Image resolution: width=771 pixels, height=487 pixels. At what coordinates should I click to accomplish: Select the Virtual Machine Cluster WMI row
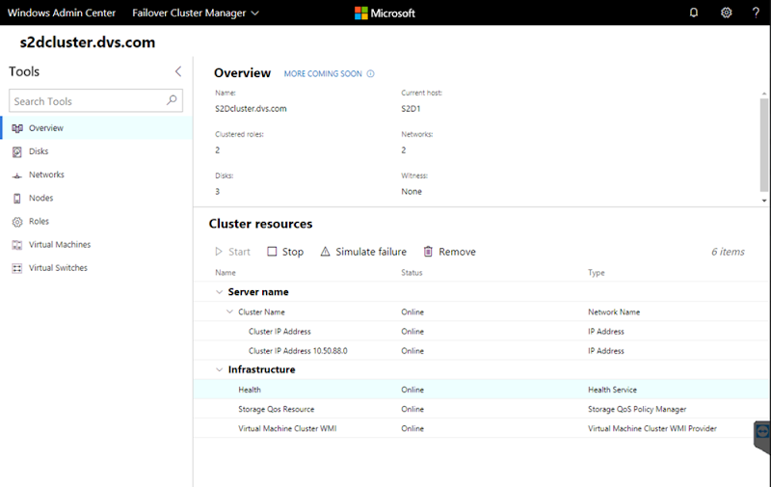482,428
